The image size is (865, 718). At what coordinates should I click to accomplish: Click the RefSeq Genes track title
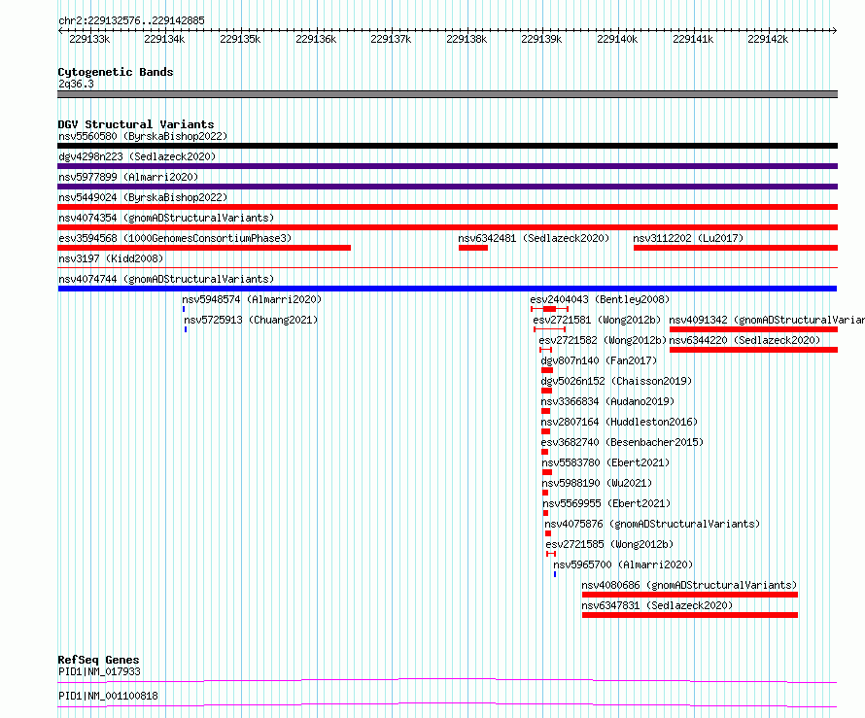point(98,660)
